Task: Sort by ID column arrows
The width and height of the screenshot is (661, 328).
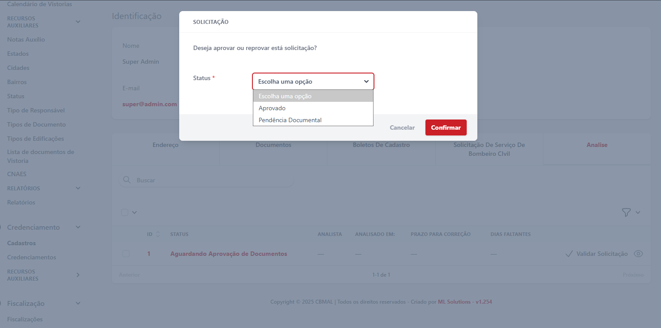Action: (x=158, y=234)
